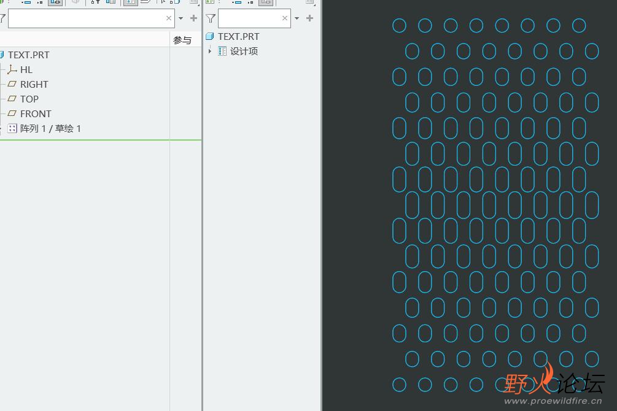Click the right panel search field
The height and width of the screenshot is (411, 617).
click(x=254, y=18)
